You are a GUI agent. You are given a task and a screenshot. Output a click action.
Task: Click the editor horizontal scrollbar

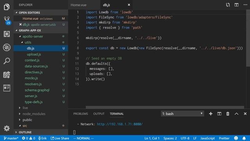pos(165,107)
